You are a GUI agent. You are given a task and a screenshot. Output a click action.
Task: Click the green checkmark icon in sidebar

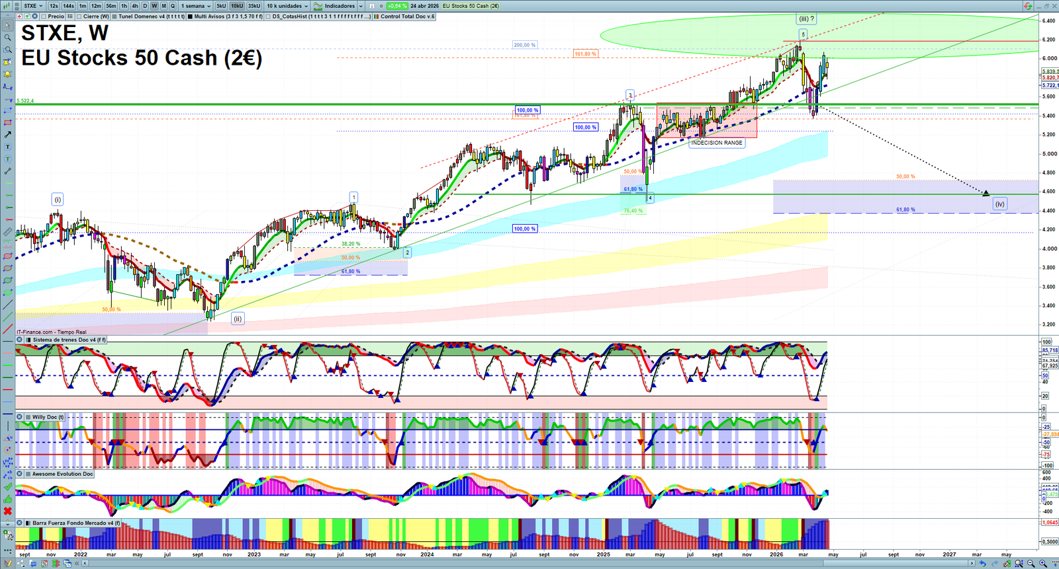pos(7,487)
